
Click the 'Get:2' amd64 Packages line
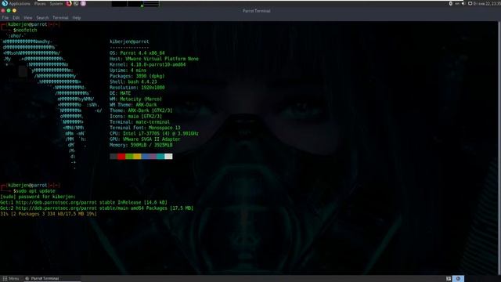(x=97, y=208)
